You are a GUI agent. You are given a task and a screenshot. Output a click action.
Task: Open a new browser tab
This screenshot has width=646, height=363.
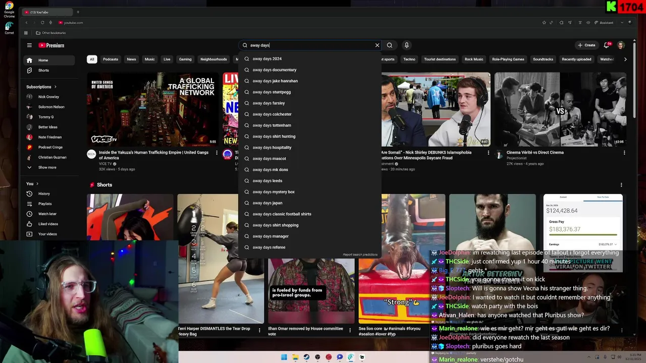point(78,12)
